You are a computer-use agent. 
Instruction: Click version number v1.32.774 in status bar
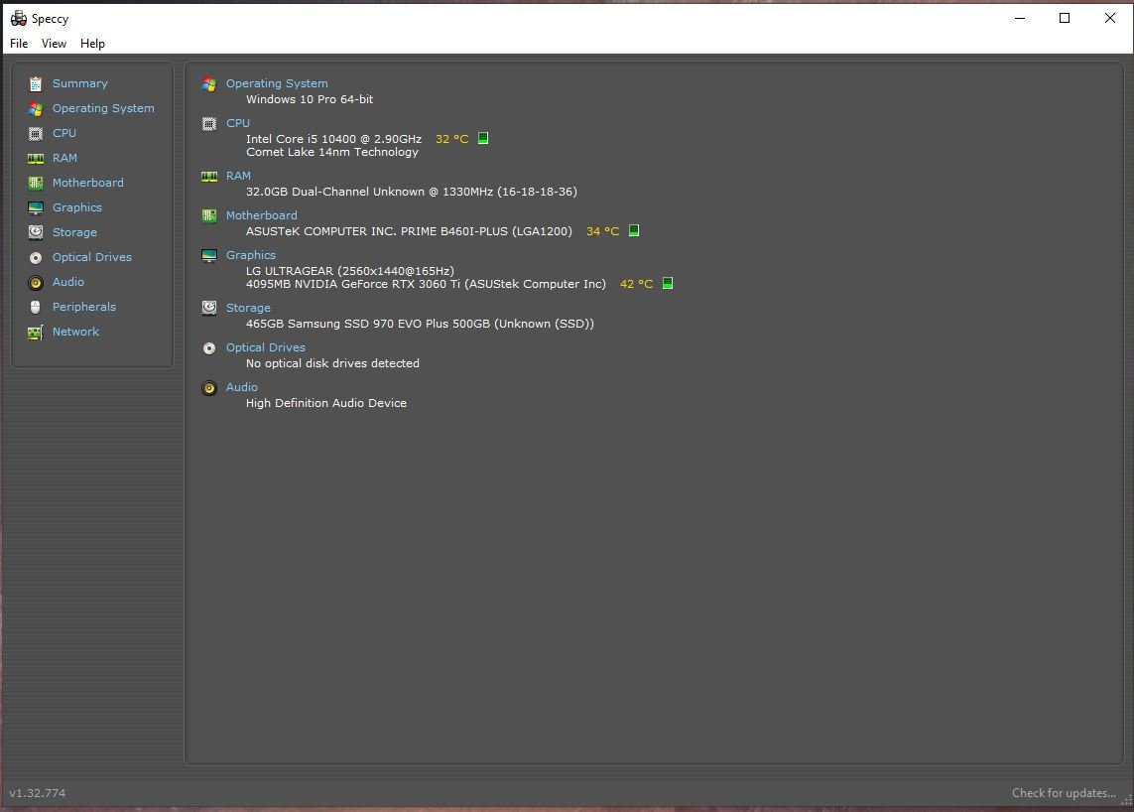(x=38, y=793)
